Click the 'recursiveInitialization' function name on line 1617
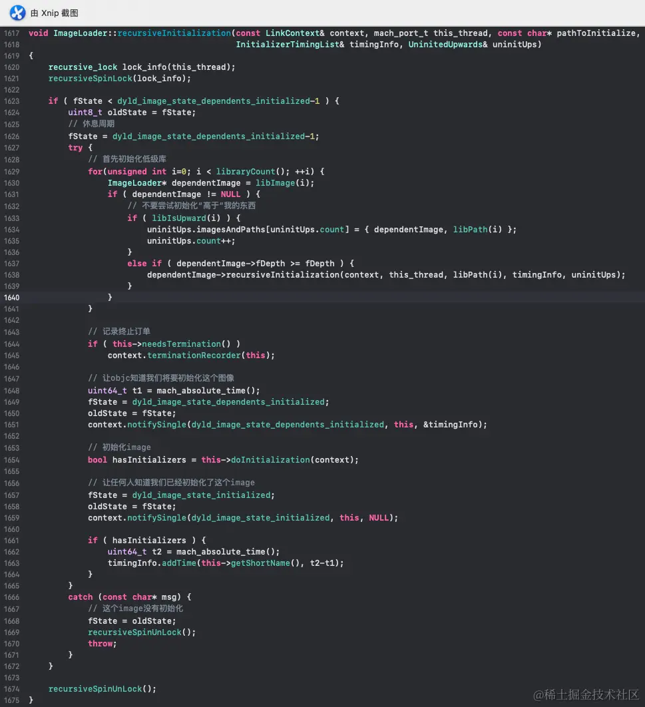This screenshot has height=707, width=645. [x=174, y=33]
